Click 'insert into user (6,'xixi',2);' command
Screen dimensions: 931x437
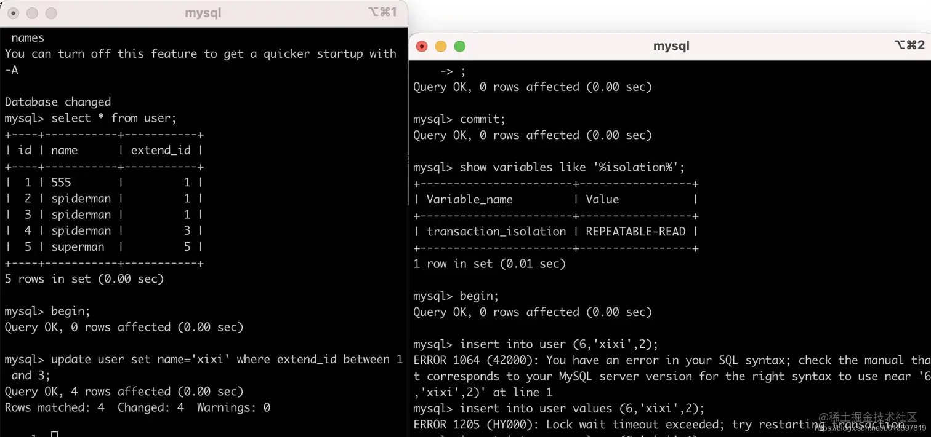click(x=559, y=344)
